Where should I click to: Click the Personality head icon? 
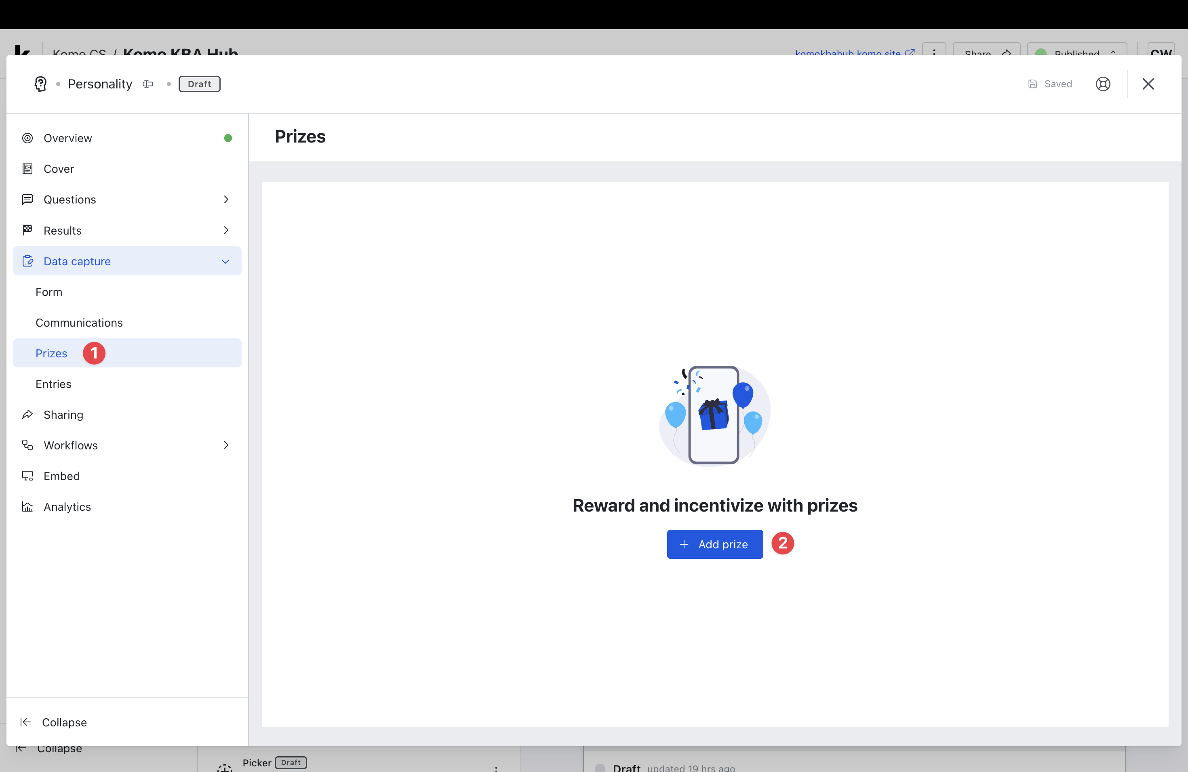click(x=40, y=84)
